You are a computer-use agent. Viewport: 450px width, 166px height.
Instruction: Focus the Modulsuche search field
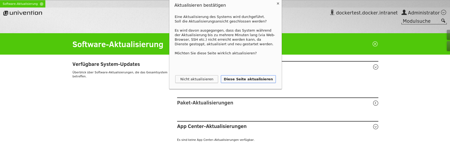(x=420, y=21)
